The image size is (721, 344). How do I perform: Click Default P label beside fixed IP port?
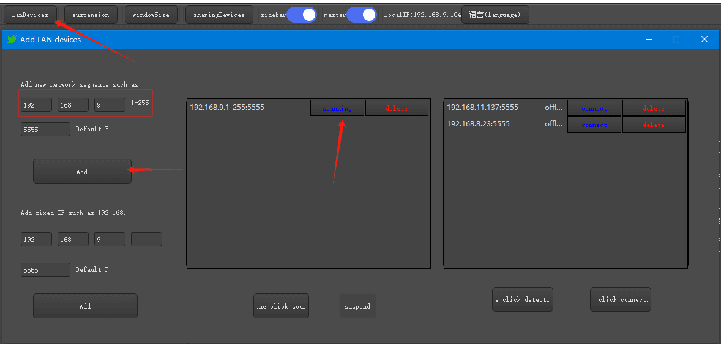(x=92, y=269)
